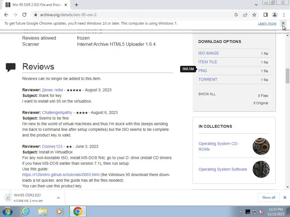Expand the Win95 OSR2.ISO download options arrow
Viewport: 290px width, 217px height.
click(58, 198)
